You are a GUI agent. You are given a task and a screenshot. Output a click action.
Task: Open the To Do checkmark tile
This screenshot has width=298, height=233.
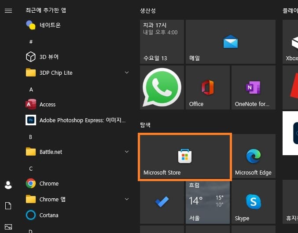point(162,202)
